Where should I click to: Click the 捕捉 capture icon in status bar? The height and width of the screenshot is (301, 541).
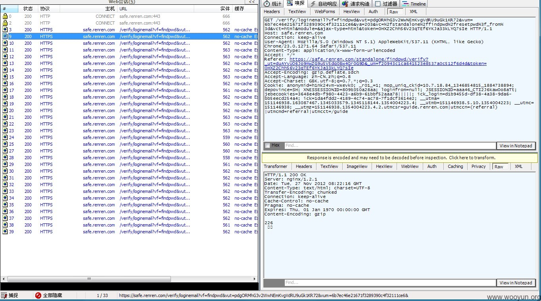pos(4,295)
